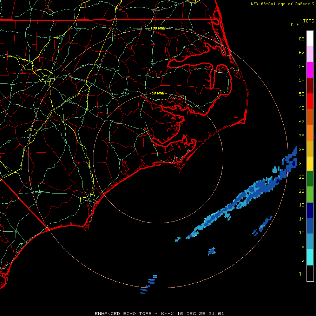316x316 pixels.
Task: Click the legend value 6
Action: pyautogui.click(x=303, y=246)
